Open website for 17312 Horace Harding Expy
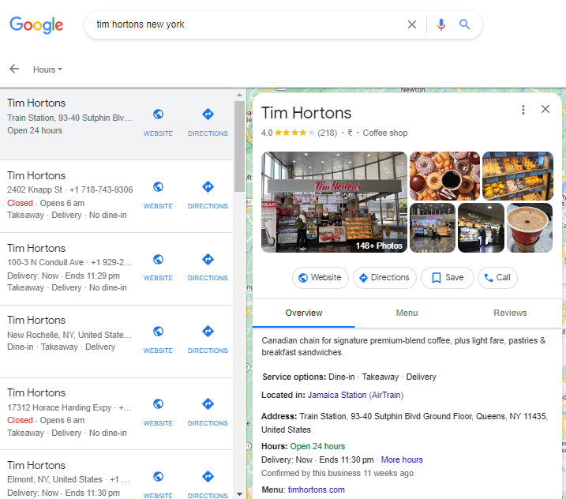This screenshot has width=566, height=499. pyautogui.click(x=158, y=410)
